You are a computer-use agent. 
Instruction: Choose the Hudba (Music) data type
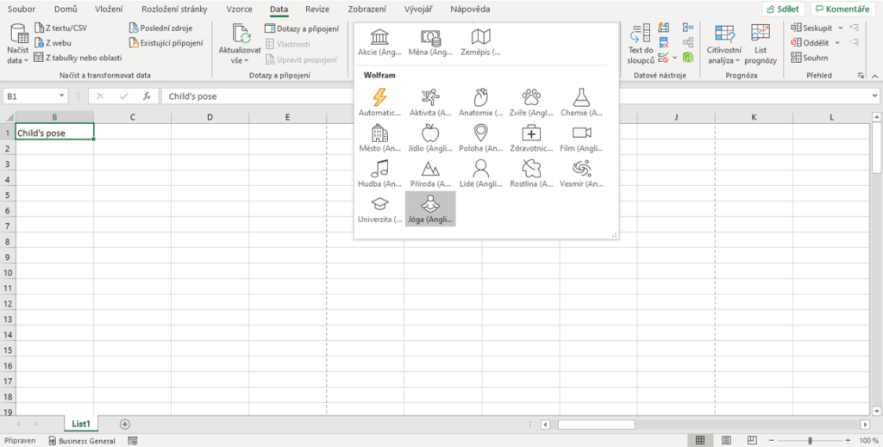pos(379,173)
